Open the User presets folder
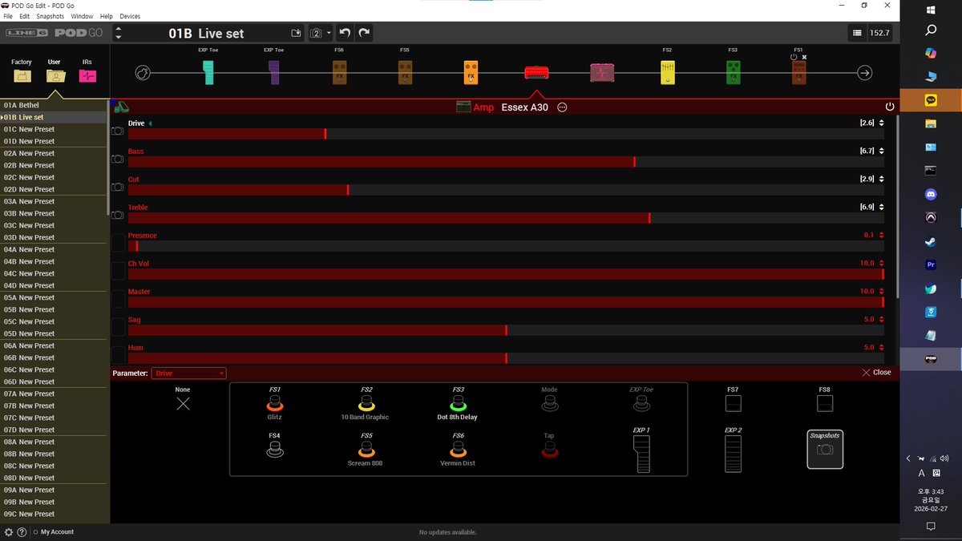The image size is (962, 541). point(55,75)
